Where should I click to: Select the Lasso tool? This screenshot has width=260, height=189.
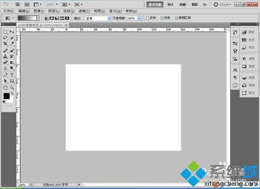(5, 38)
